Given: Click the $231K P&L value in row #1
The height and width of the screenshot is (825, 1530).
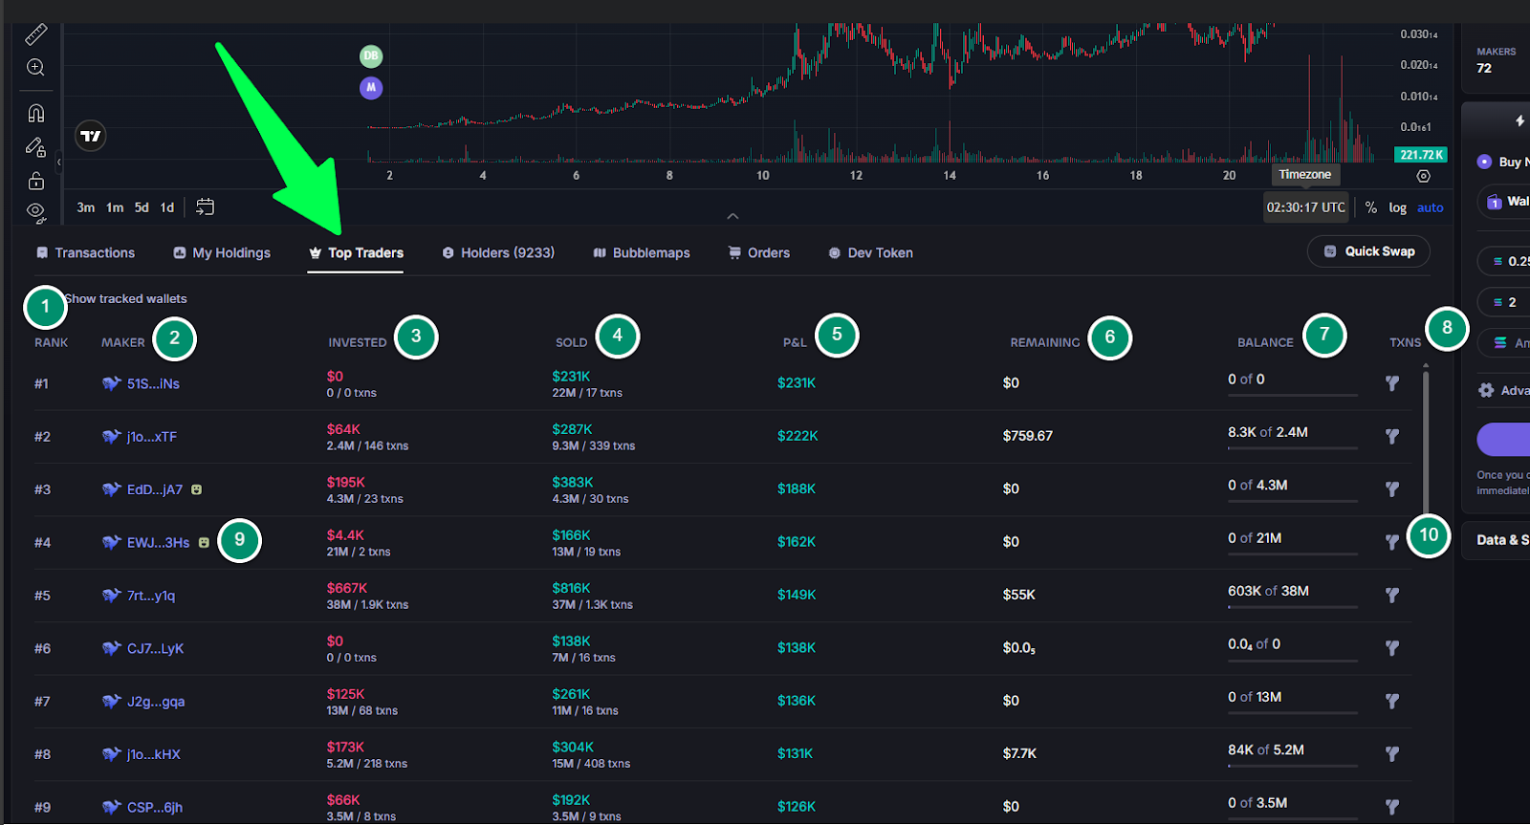Looking at the screenshot, I should click(797, 383).
